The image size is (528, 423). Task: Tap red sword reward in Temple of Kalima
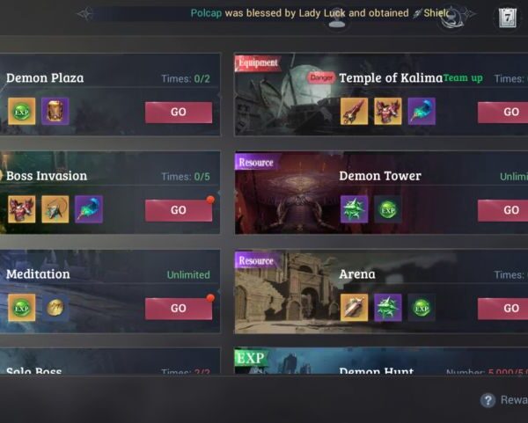pos(355,112)
